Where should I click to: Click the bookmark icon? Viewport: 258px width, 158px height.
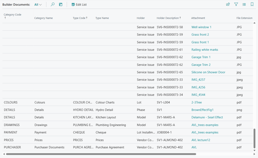tap(252, 4)
